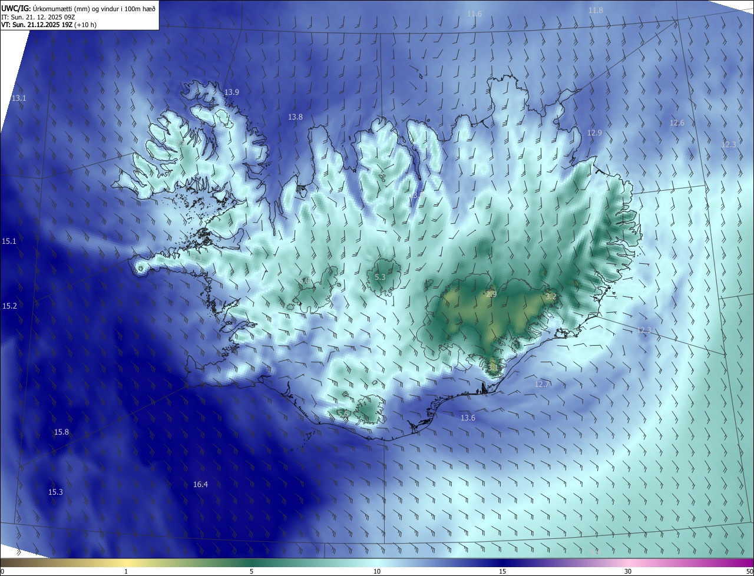754x576 pixels.
Task: Click the 15 tick on the color scale
Action: 502,571
